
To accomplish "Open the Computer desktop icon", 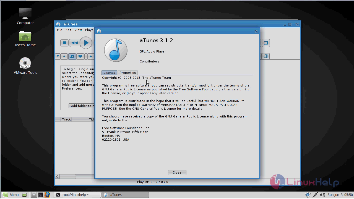I will click(x=25, y=16).
